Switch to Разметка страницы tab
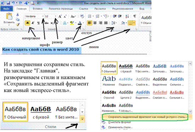The image size is (195, 132). (x=61, y=9)
